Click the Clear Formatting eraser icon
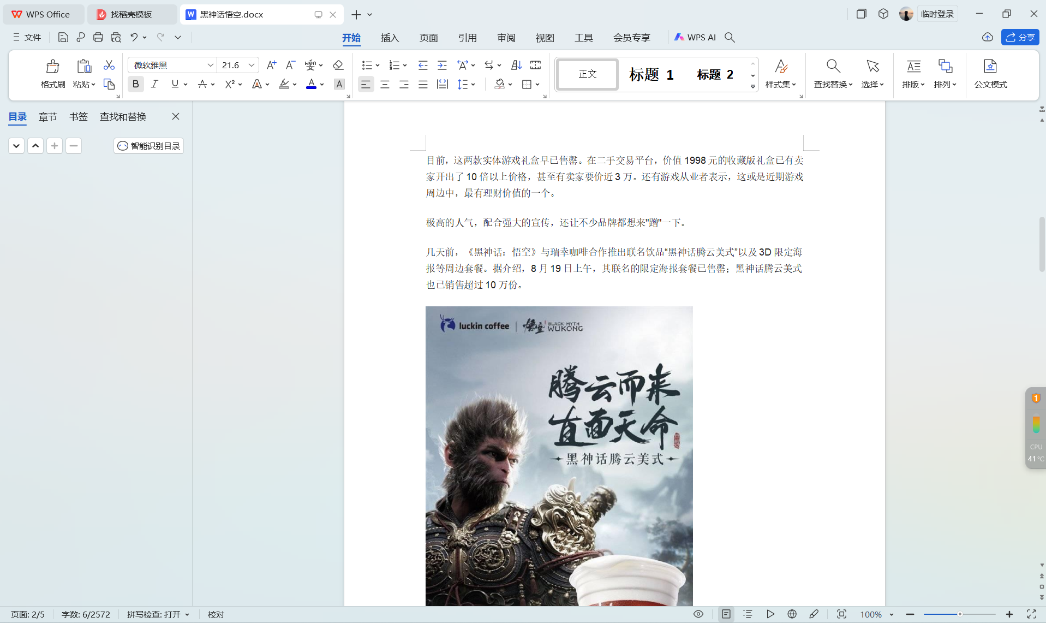The image size is (1046, 623). pos(338,65)
